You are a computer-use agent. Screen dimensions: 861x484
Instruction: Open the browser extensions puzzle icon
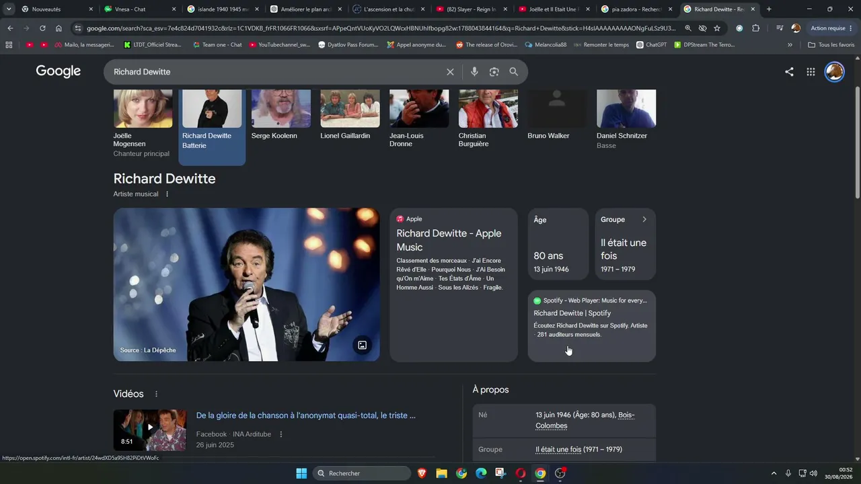[x=755, y=28]
